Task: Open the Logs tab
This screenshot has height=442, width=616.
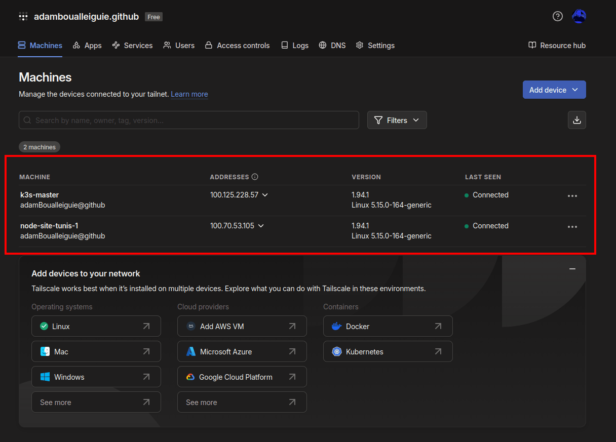Action: pos(294,45)
